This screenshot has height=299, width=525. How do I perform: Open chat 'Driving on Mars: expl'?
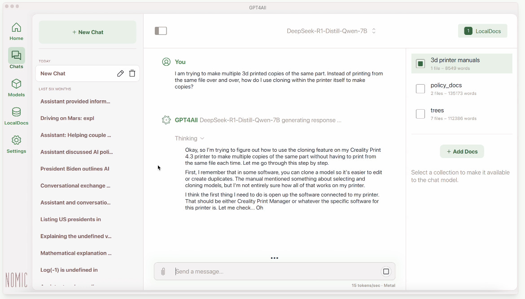67,118
